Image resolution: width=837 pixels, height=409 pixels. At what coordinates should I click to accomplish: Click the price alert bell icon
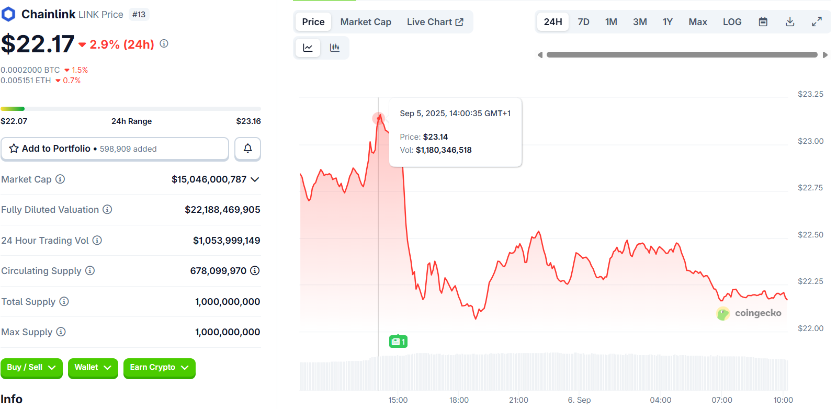pos(247,149)
